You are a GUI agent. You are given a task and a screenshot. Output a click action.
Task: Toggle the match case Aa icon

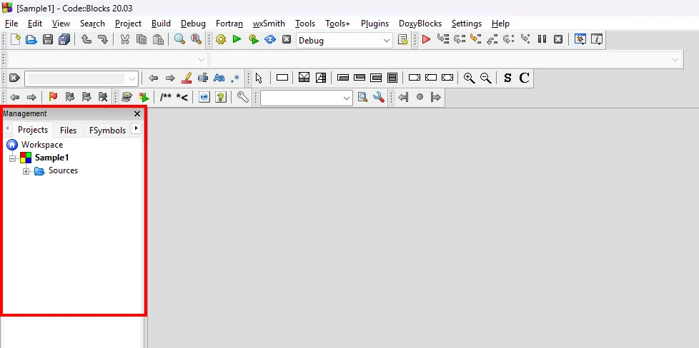(219, 78)
